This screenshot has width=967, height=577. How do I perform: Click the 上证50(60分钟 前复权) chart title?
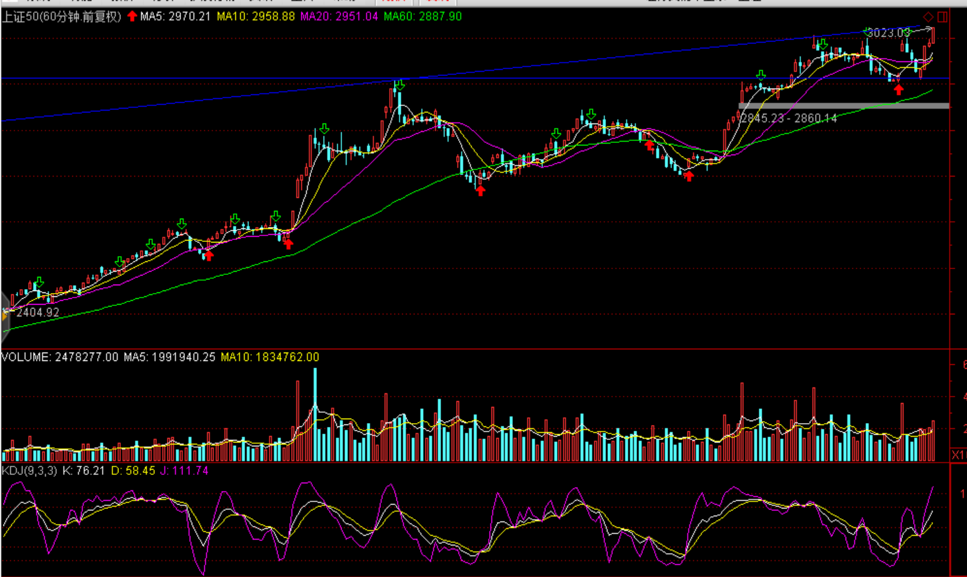[61, 17]
